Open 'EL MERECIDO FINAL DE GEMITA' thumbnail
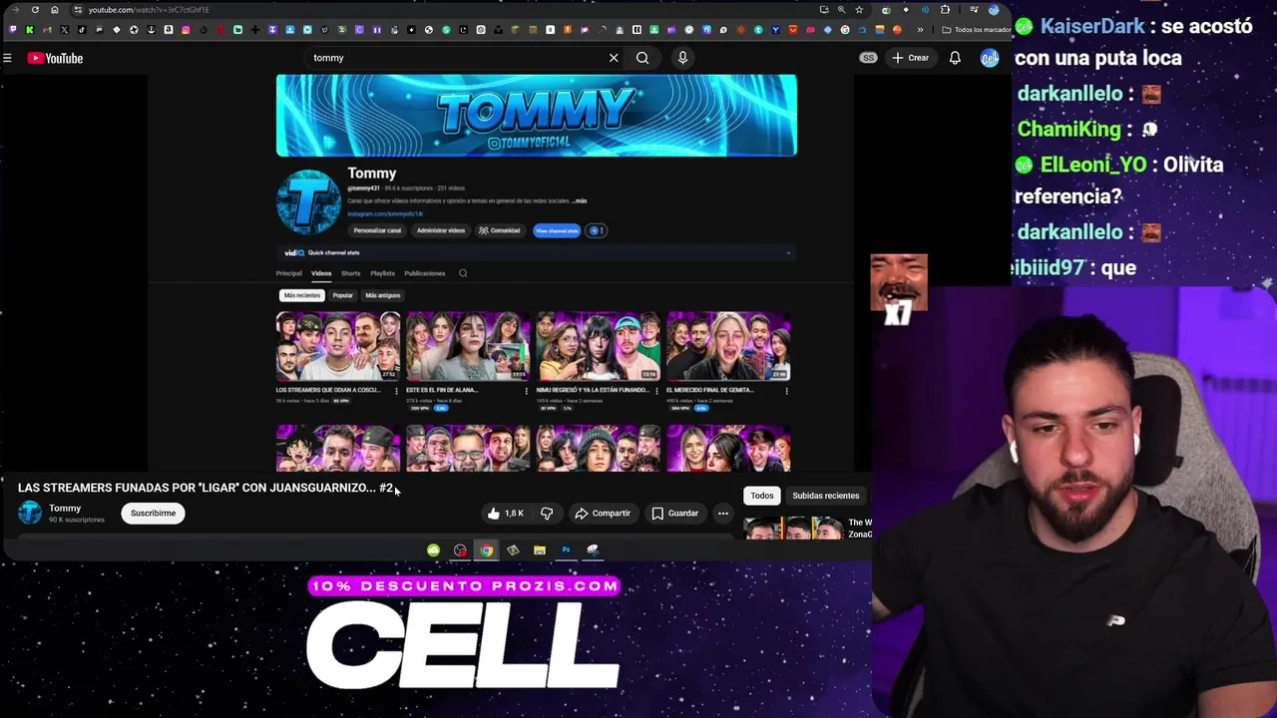1277x718 pixels. 728,346
